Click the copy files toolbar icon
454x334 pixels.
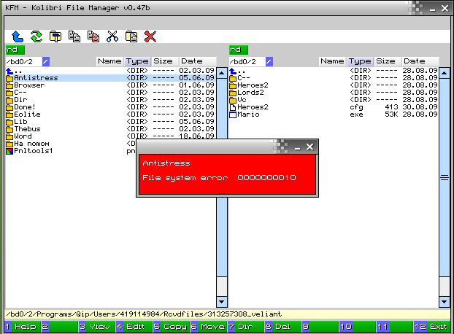click(74, 36)
